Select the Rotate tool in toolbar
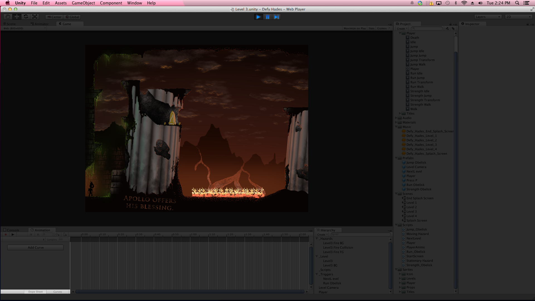 (26, 17)
